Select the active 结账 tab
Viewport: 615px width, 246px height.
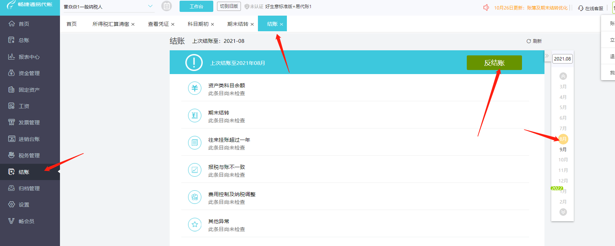click(x=272, y=24)
